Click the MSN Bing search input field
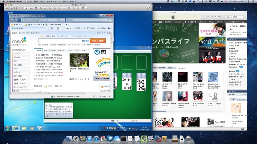The image size is (257, 144). [64, 41]
